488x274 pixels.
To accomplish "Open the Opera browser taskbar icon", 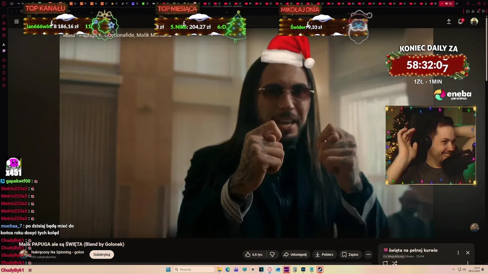I will (x=270, y=269).
